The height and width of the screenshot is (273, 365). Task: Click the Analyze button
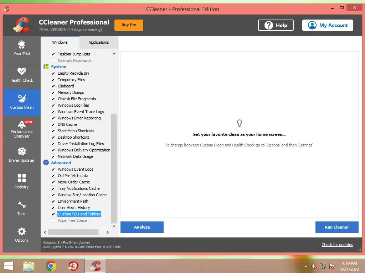[x=142, y=227]
